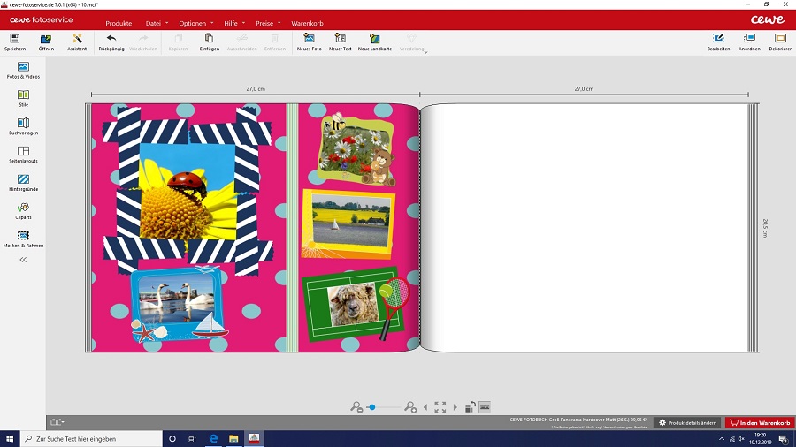Screen dimensions: 796x447
Task: Click the zoom slider handle
Action: click(372, 407)
